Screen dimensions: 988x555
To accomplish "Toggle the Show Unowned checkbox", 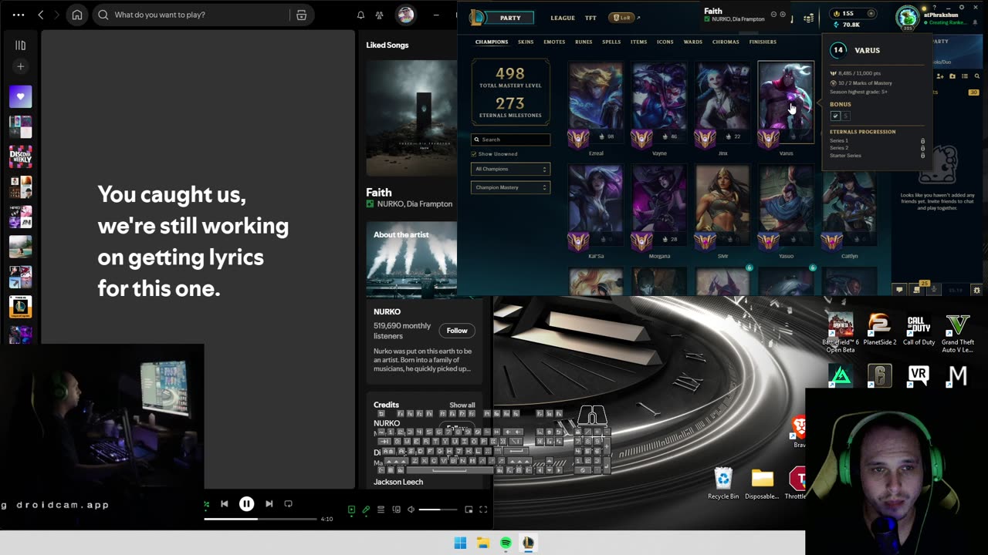I will tap(474, 154).
